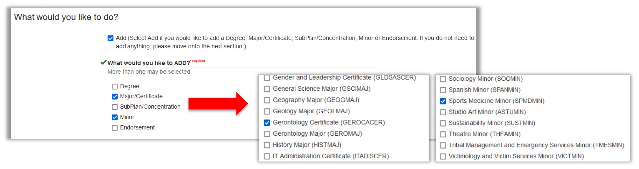The image size is (639, 169).
Task: Check IT Administration Certificate checkbox
Action: tap(267, 157)
